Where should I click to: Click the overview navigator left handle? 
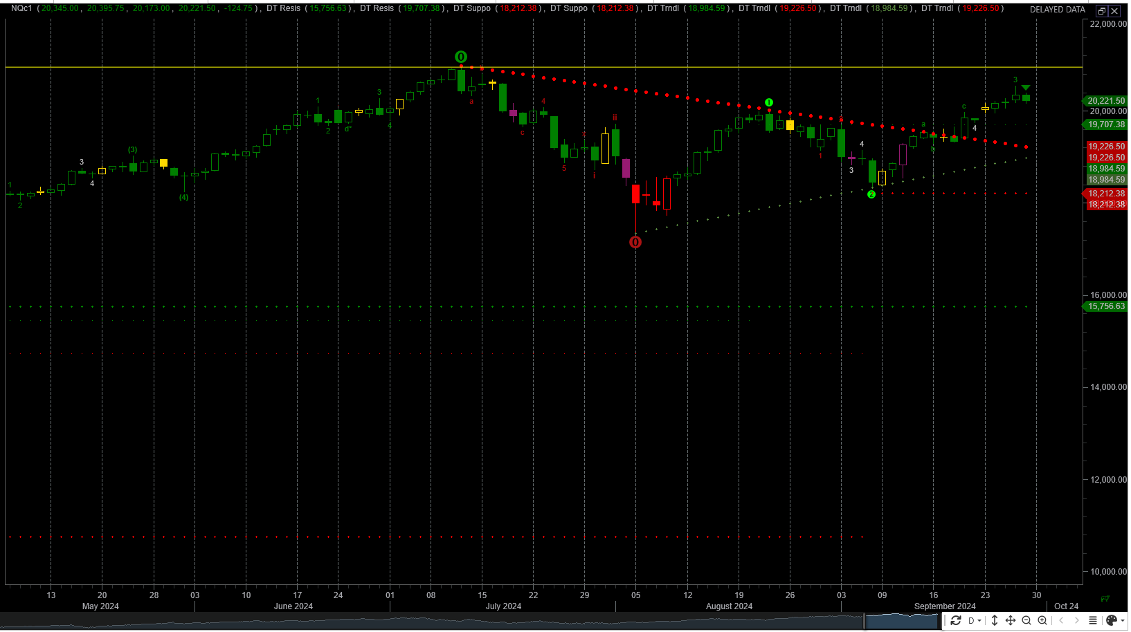[865, 621]
